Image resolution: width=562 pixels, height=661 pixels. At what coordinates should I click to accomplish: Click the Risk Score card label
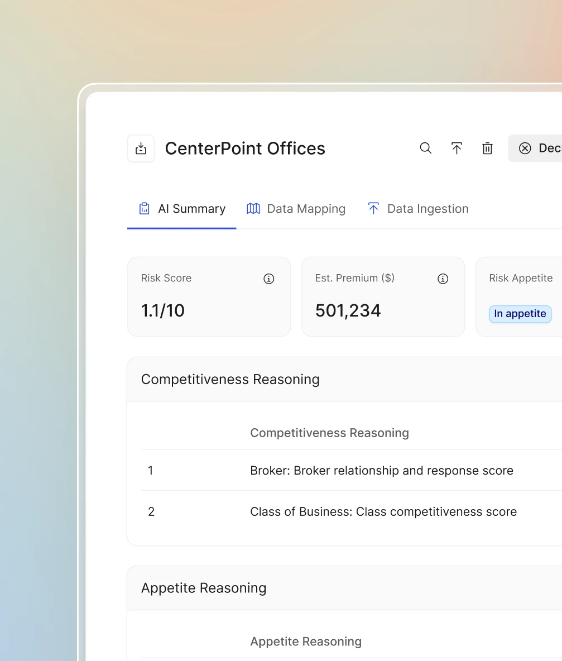pos(166,278)
